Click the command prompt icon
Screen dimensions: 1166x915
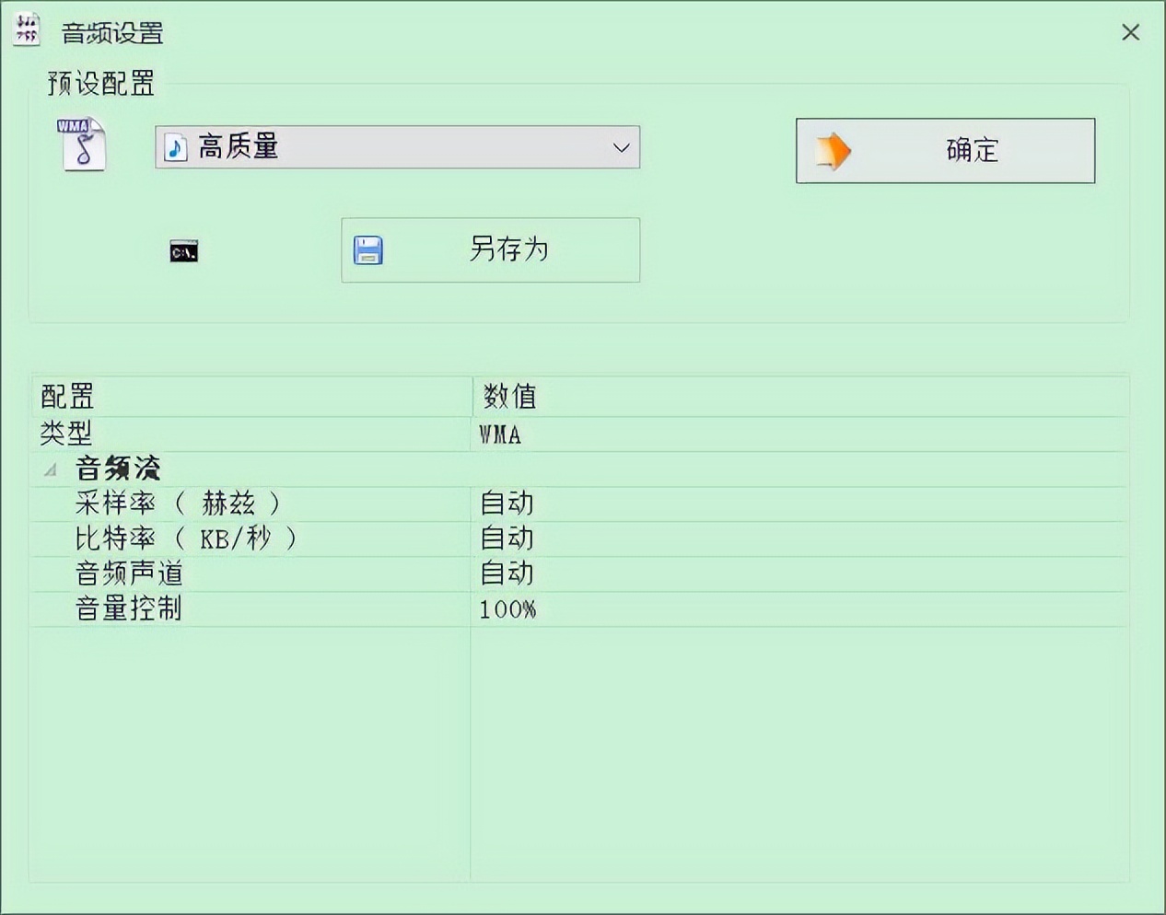point(182,249)
